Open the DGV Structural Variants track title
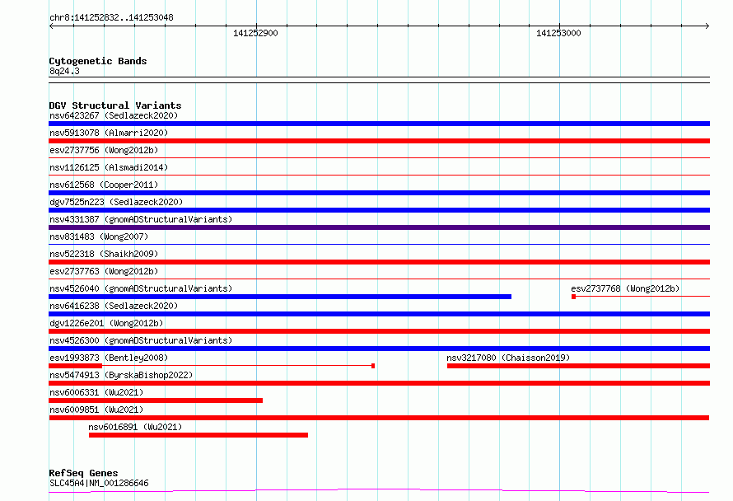 click(x=115, y=105)
